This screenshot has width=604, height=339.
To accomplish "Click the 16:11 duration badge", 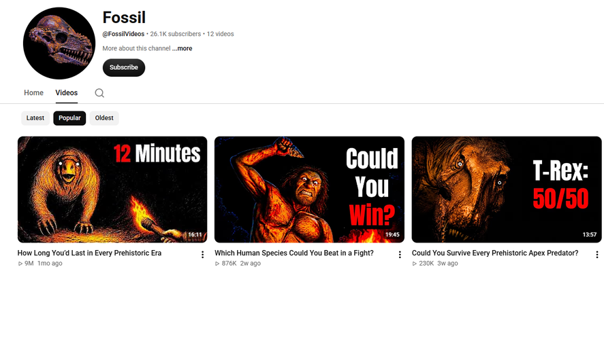I will 195,234.
